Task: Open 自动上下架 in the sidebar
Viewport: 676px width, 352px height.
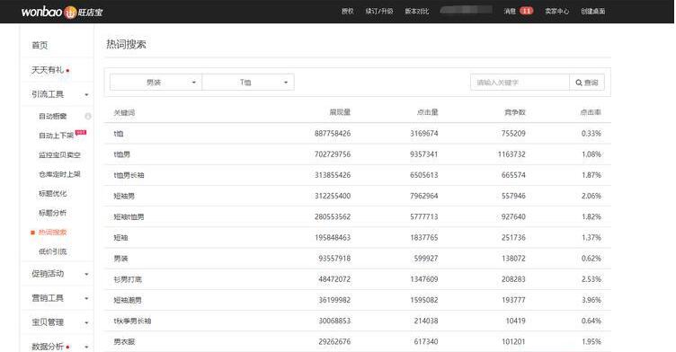Action: (56, 136)
